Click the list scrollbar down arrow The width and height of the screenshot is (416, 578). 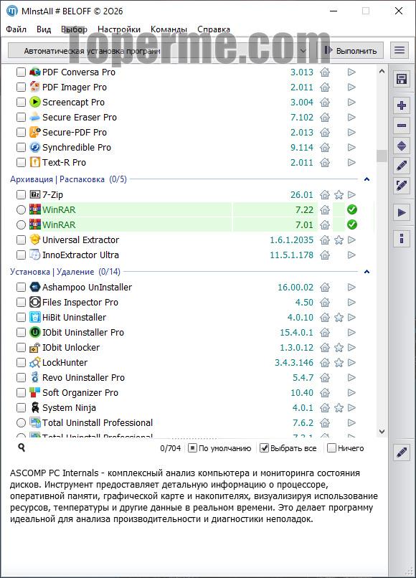[x=382, y=431]
